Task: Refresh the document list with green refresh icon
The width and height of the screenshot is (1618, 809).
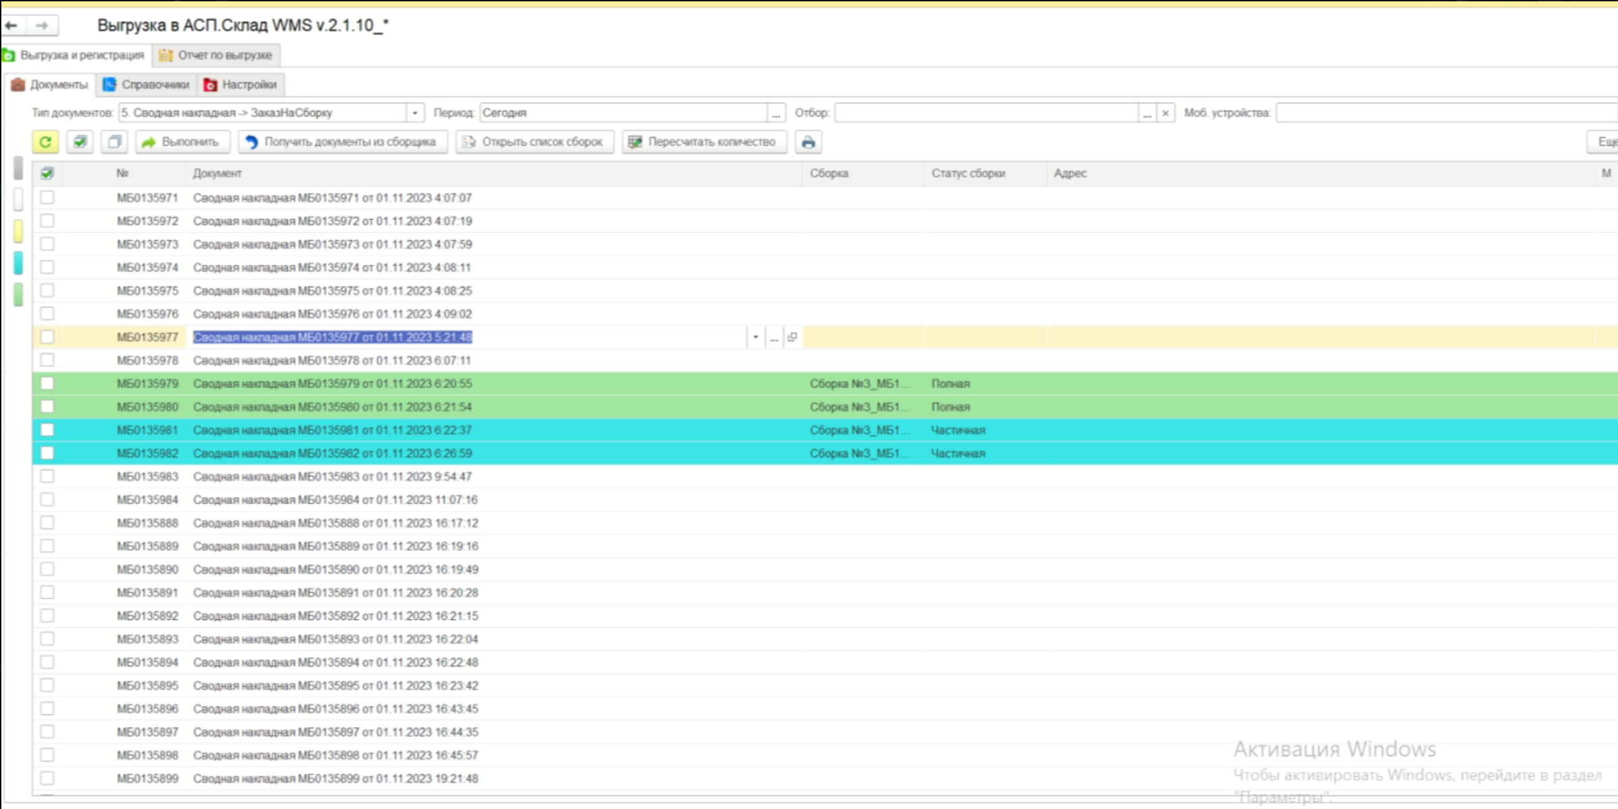Action: click(45, 142)
